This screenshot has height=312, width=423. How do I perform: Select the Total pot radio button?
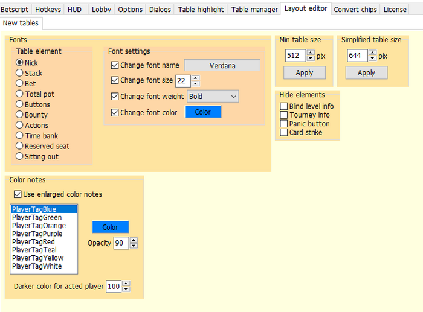pos(20,94)
